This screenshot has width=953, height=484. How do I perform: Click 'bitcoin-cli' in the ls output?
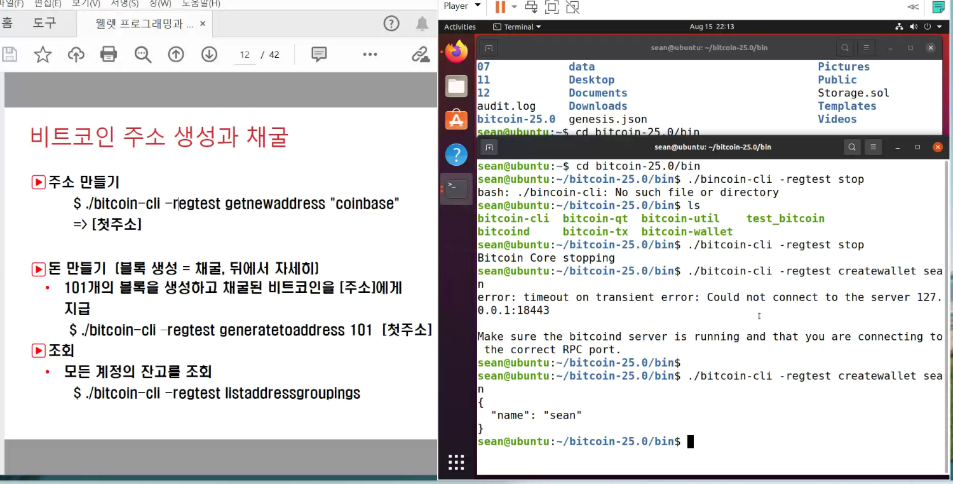[513, 218]
